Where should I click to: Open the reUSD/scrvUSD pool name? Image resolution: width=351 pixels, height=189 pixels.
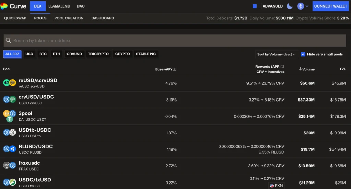tap(38, 80)
